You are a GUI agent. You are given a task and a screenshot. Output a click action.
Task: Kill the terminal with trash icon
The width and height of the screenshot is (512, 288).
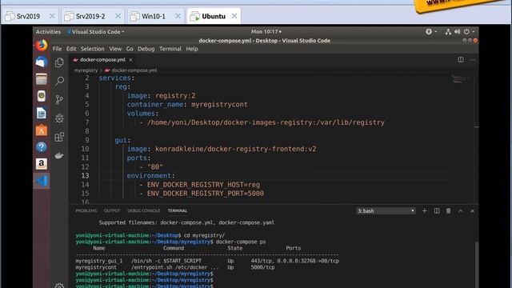click(x=448, y=211)
